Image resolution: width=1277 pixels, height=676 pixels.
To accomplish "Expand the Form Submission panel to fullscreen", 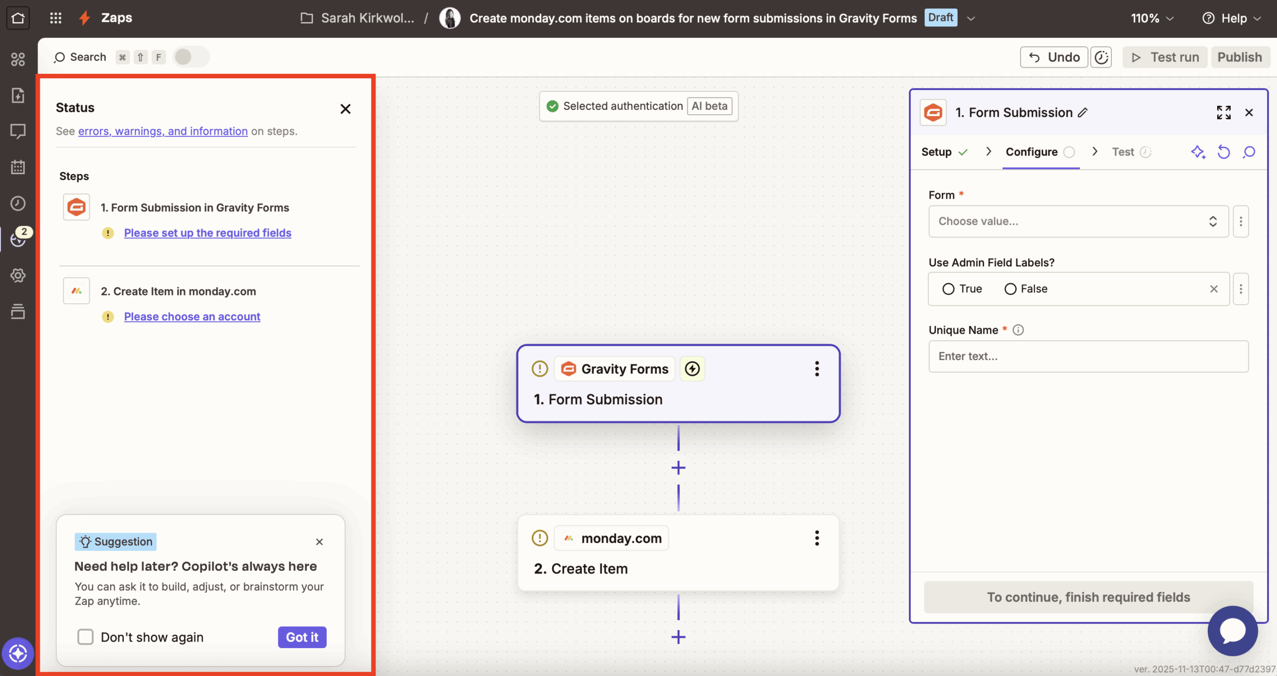I will click(x=1223, y=112).
